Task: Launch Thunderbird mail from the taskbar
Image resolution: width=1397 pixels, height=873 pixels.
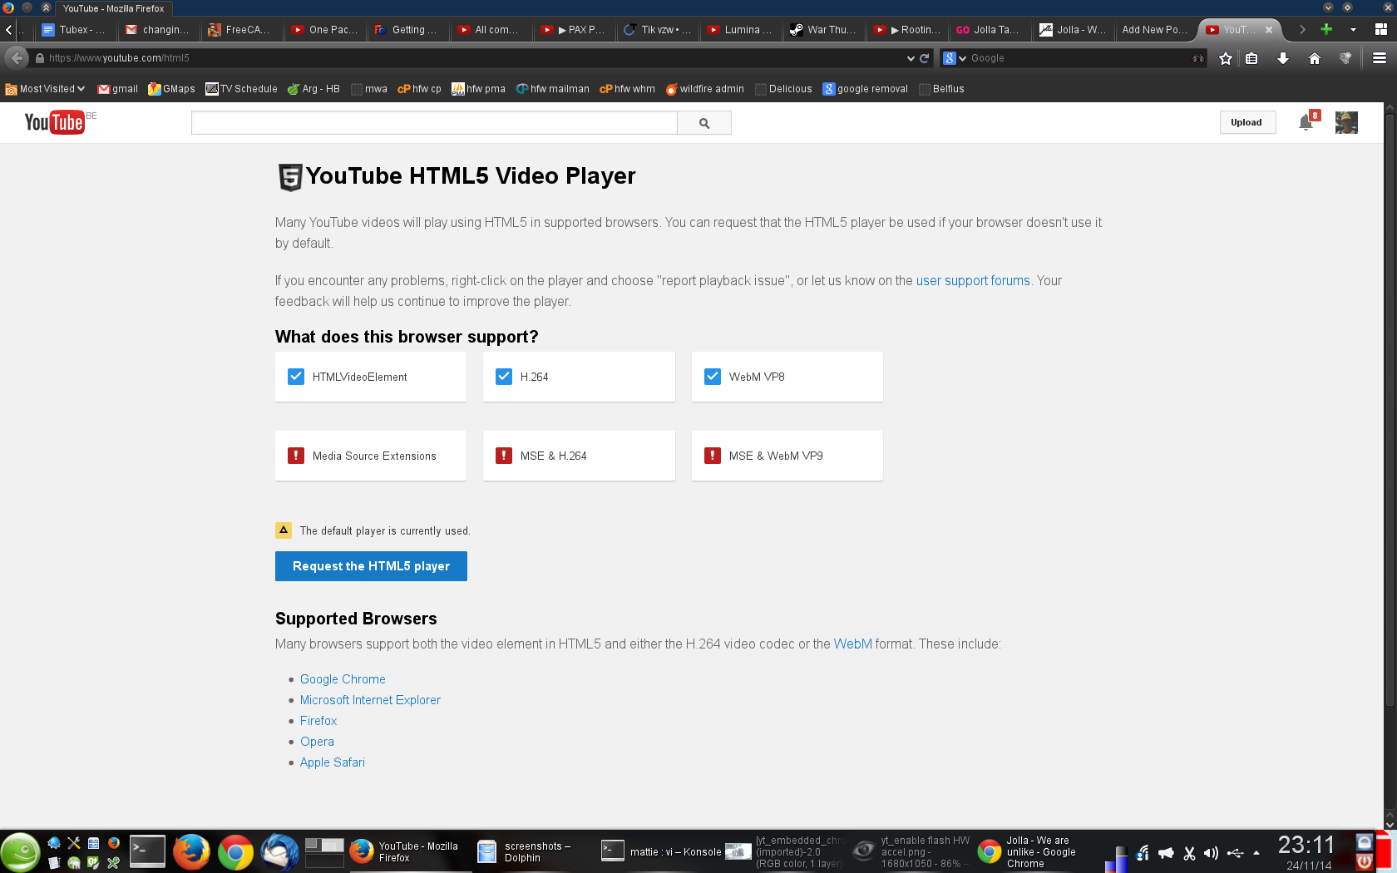Action: [x=279, y=851]
